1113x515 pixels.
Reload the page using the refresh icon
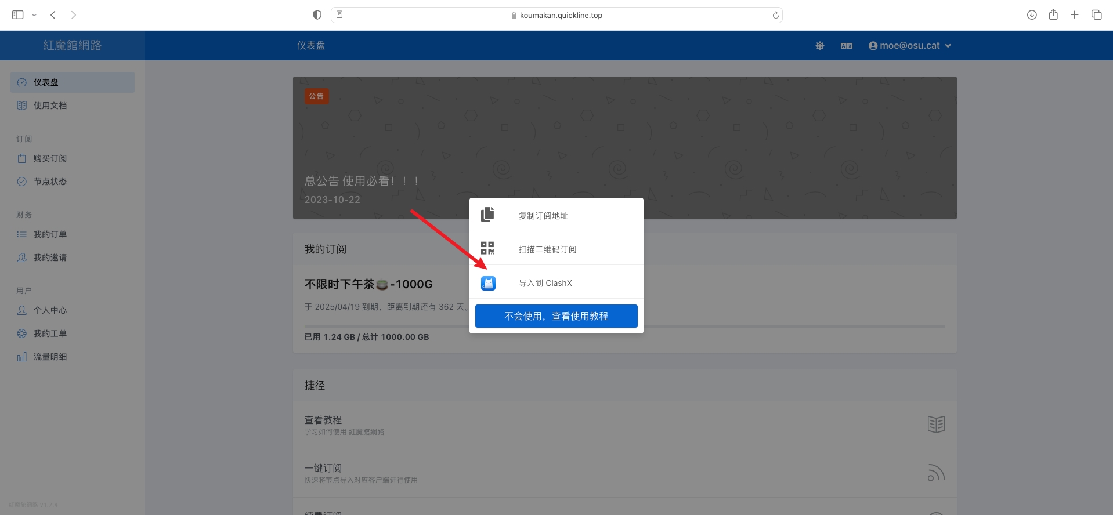coord(775,15)
